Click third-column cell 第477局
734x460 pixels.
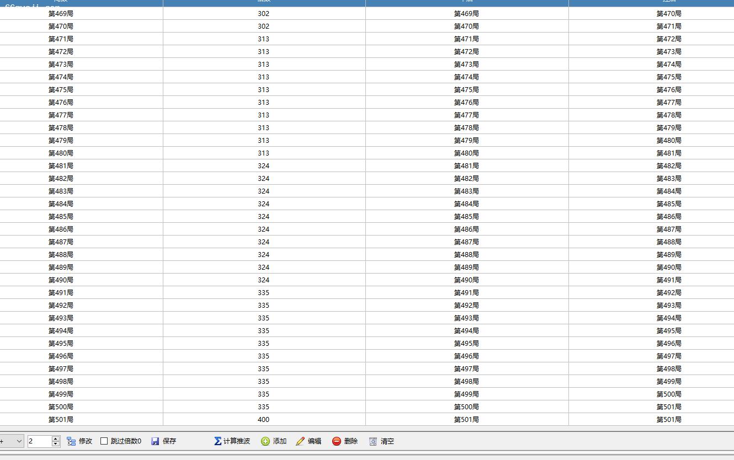466,115
